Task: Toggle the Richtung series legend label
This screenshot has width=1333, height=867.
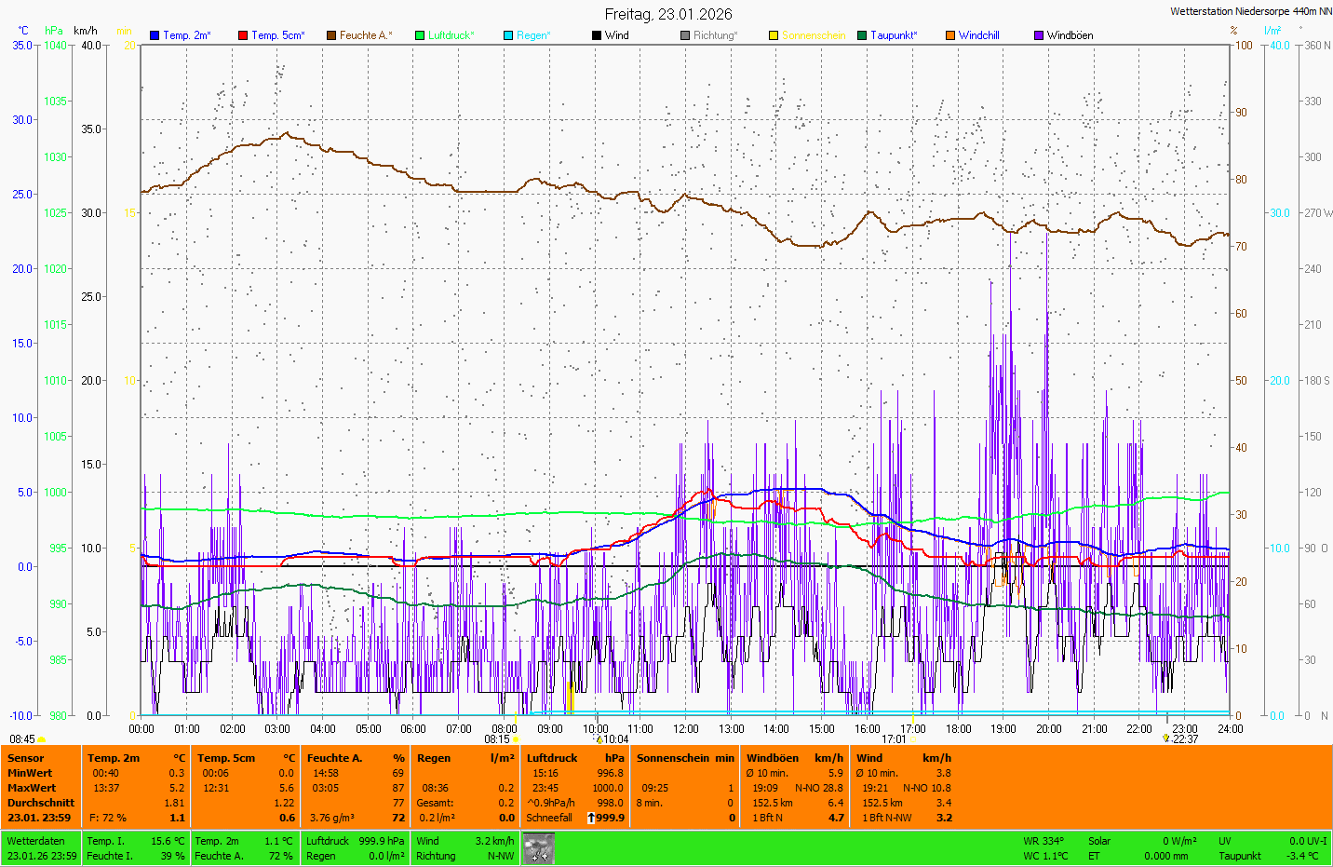Action: pyautogui.click(x=714, y=35)
